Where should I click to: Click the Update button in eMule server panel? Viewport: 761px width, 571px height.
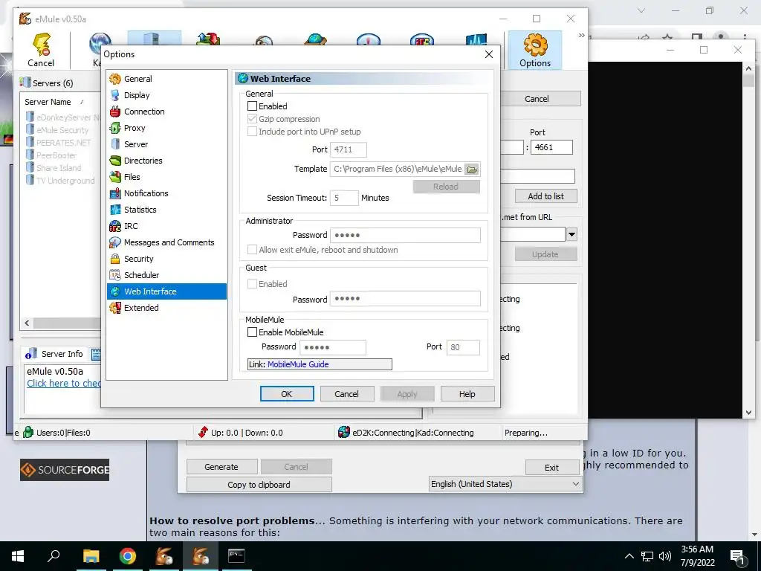[x=546, y=254]
